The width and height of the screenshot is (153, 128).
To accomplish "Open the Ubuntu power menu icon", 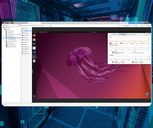I will (x=149, y=32).
